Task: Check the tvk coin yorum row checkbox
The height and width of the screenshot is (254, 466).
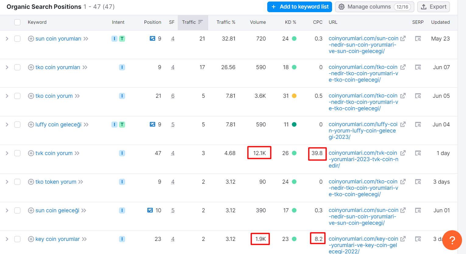Action: tap(17, 153)
